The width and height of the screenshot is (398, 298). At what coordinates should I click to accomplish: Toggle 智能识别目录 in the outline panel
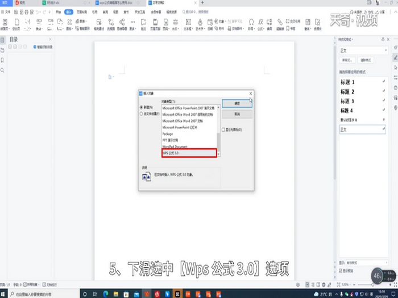(43, 47)
